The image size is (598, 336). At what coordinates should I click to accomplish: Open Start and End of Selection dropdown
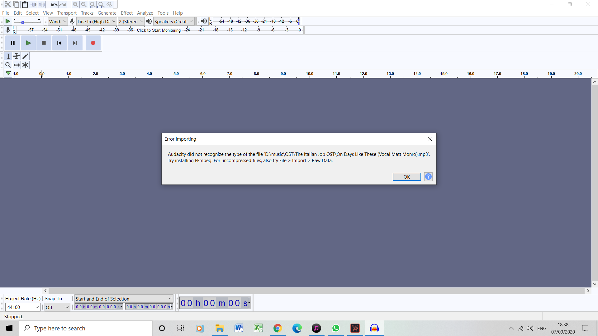[x=124, y=299]
